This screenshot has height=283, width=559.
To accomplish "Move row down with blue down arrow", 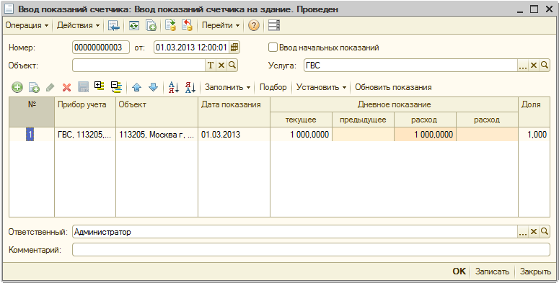I will pyautogui.click(x=154, y=87).
